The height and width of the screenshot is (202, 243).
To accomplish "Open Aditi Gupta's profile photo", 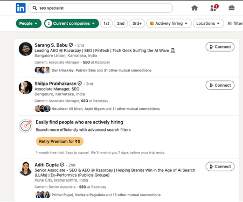I will pos(25,169).
